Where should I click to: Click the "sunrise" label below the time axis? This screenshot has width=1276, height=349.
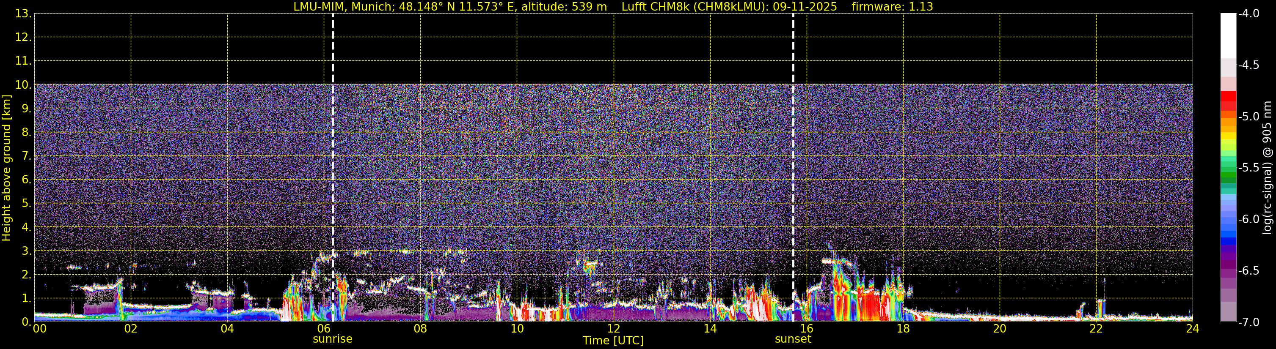pos(332,339)
